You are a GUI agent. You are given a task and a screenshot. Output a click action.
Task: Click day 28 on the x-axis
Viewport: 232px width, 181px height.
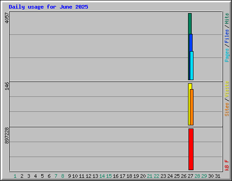(197, 176)
